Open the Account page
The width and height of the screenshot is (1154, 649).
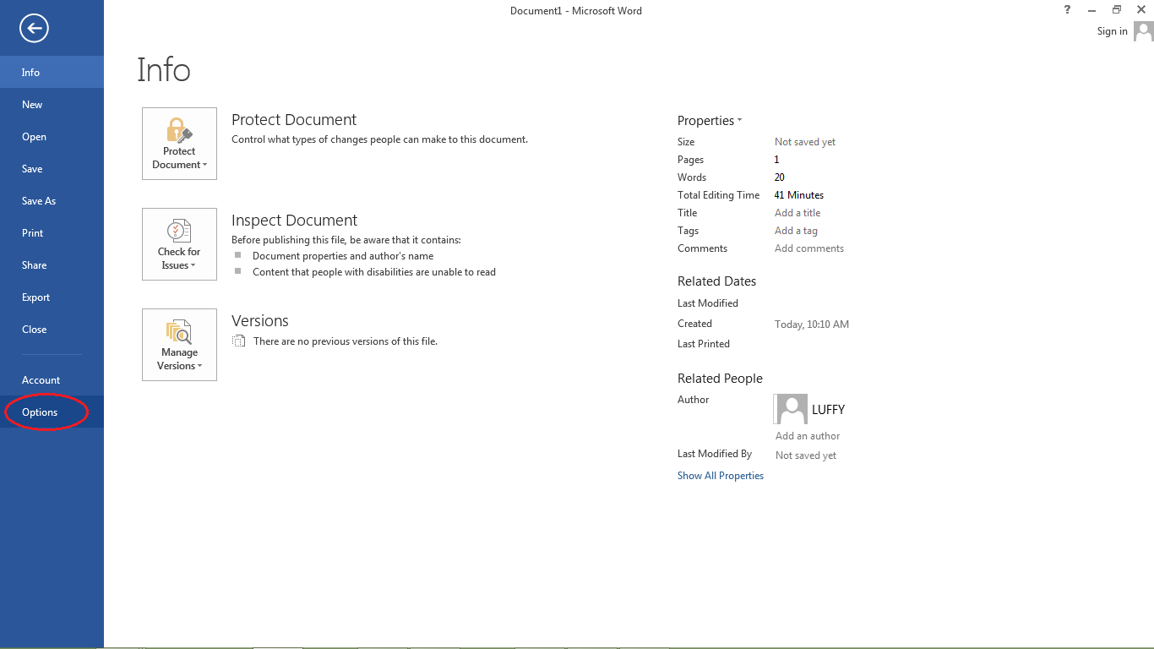coord(52,379)
